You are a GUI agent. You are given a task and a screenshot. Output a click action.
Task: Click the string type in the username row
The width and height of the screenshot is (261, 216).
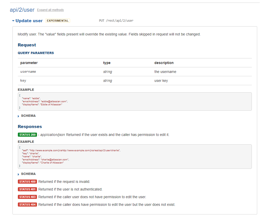coord(108,72)
